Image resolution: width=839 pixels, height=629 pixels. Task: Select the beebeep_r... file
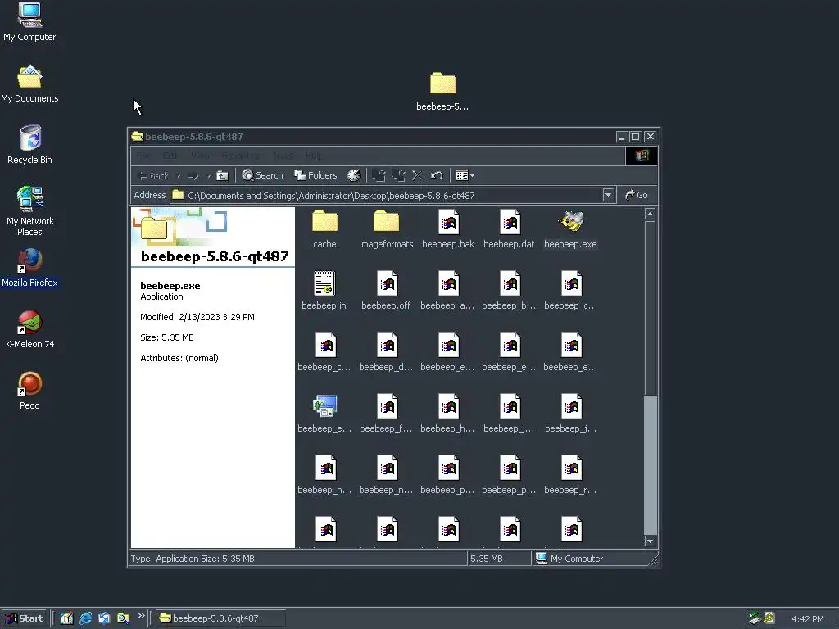(570, 475)
